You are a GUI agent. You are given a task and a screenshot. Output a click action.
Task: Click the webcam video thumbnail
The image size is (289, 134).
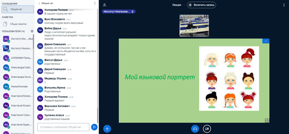coord(194,26)
